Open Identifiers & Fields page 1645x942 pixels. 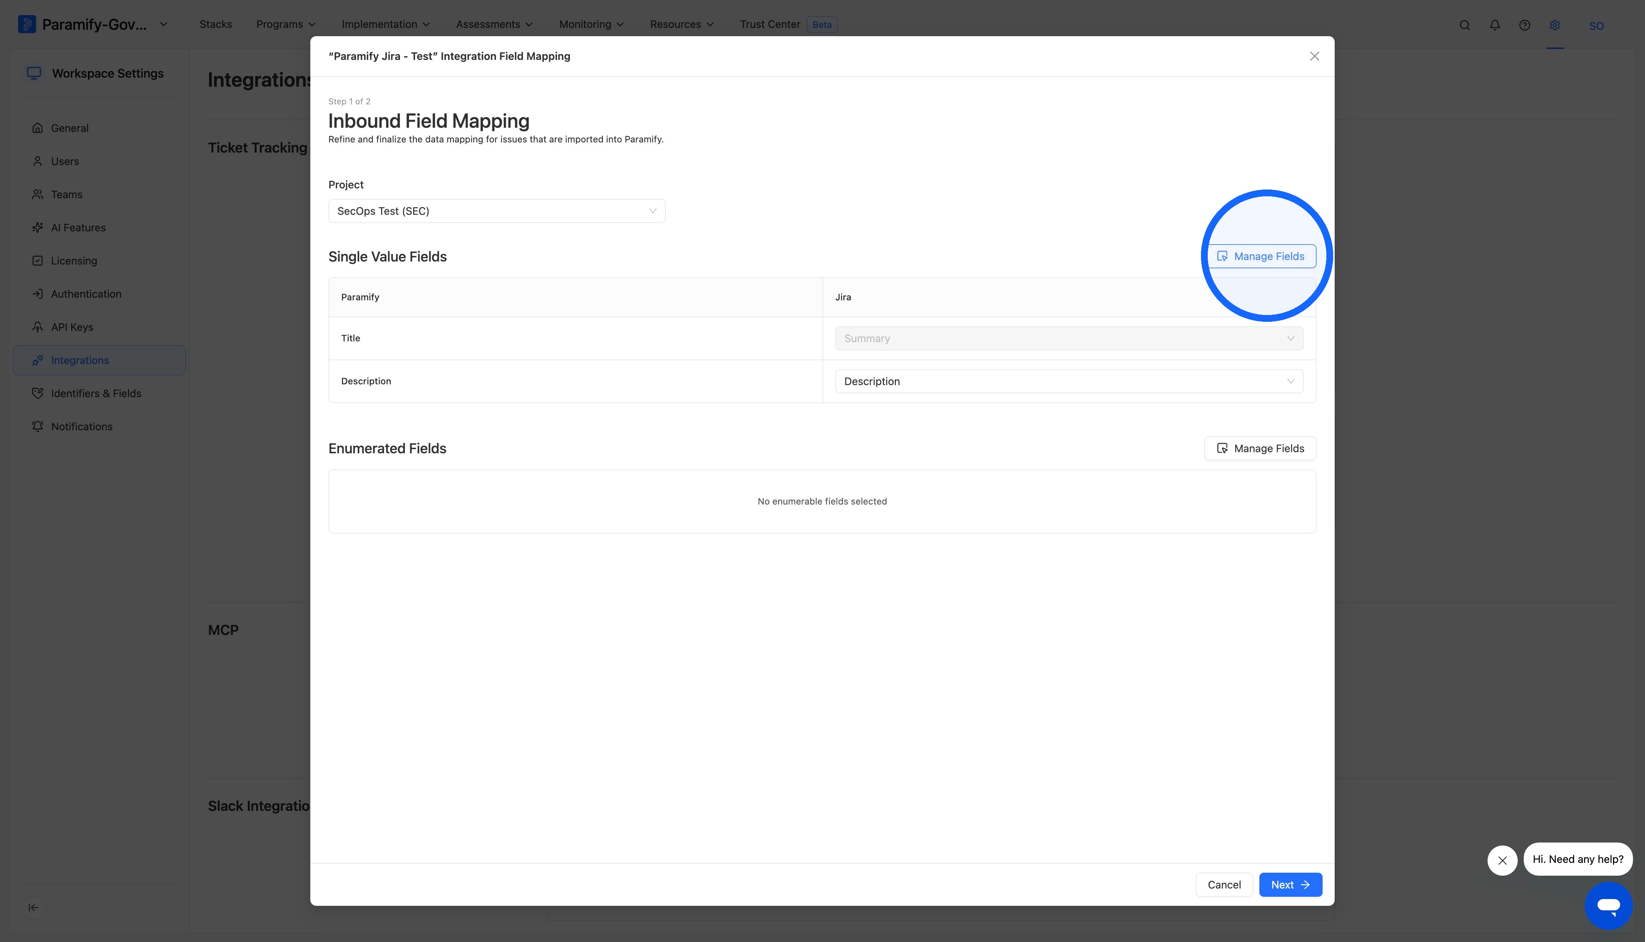[x=99, y=393]
